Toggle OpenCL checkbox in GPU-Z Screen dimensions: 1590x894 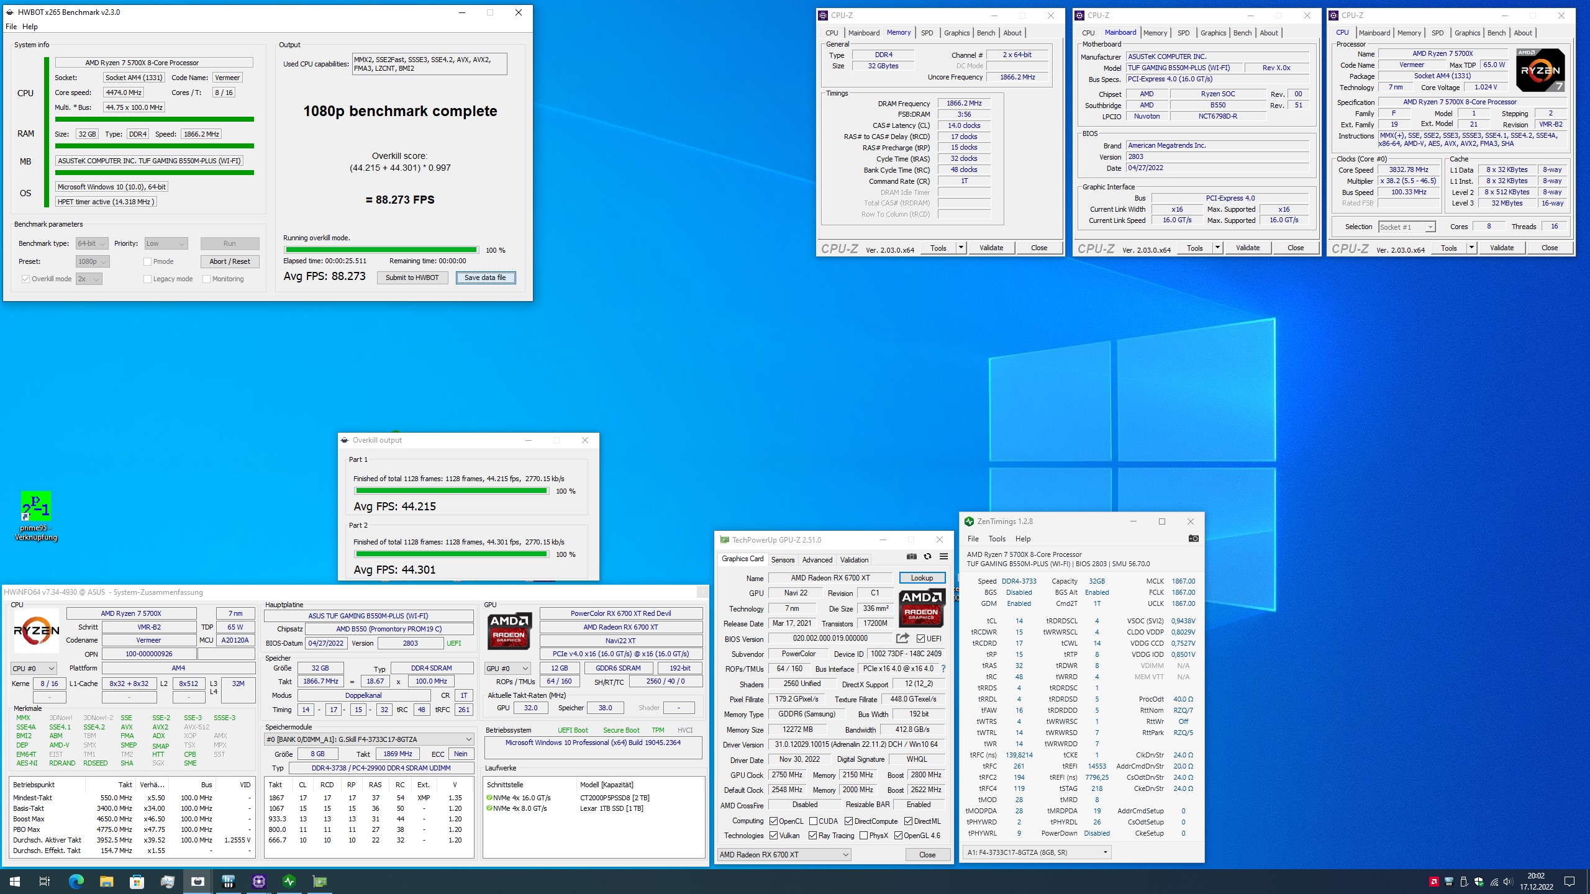(773, 821)
